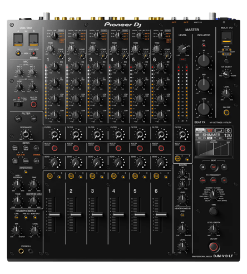Tap the gear settings icon on display
The width and height of the screenshot is (247, 274).
pos(228,130)
